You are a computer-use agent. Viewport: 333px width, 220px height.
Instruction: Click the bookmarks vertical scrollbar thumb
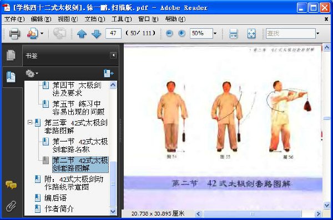(113, 184)
